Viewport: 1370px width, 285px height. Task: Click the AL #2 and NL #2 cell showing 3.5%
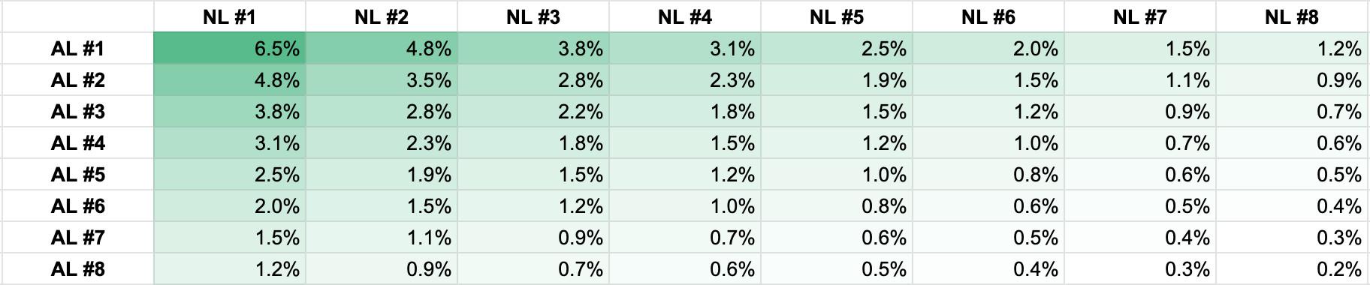(x=382, y=80)
